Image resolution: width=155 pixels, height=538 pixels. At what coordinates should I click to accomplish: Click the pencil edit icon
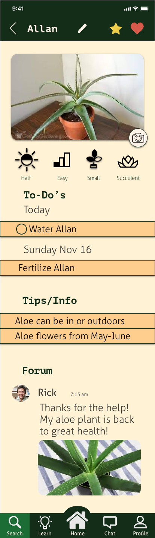coord(82,29)
